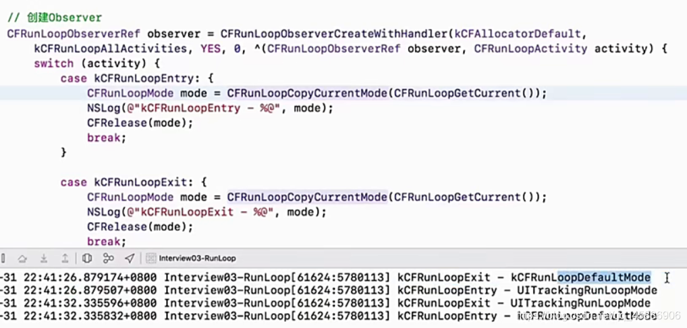The height and width of the screenshot is (328, 687).
Task: Click the NSLog line containing 'kCFRunLoopEntry - %@'
Action: coord(211,108)
